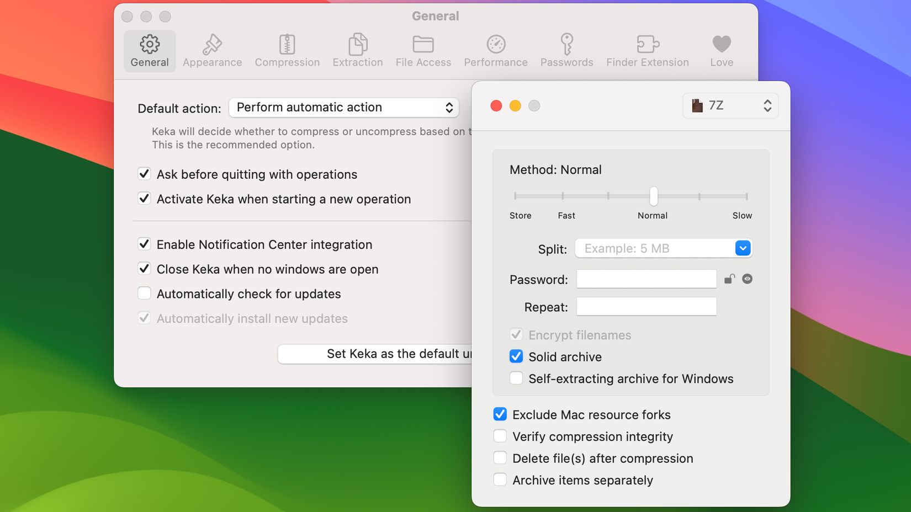
Task: Open the Default action dropdown
Action: pos(343,108)
